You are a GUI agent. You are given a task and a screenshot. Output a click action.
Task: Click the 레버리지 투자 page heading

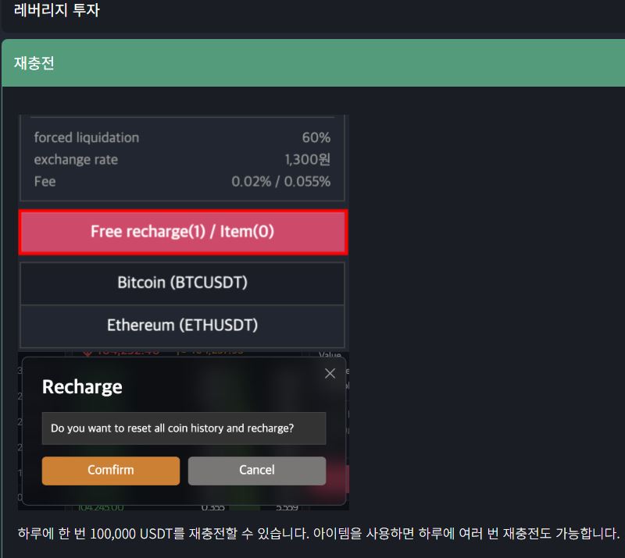tap(57, 11)
